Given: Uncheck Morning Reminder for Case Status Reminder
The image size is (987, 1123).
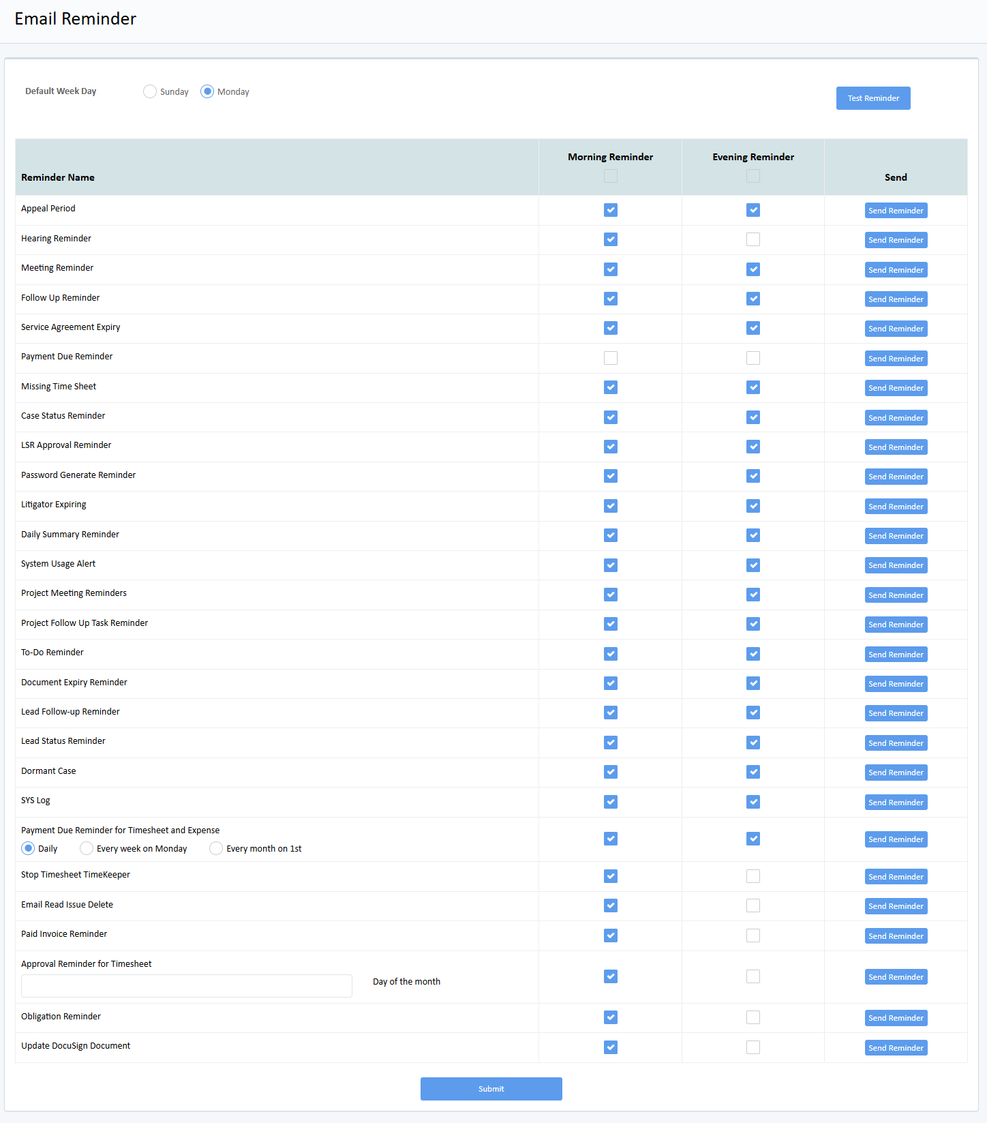Looking at the screenshot, I should 611,417.
